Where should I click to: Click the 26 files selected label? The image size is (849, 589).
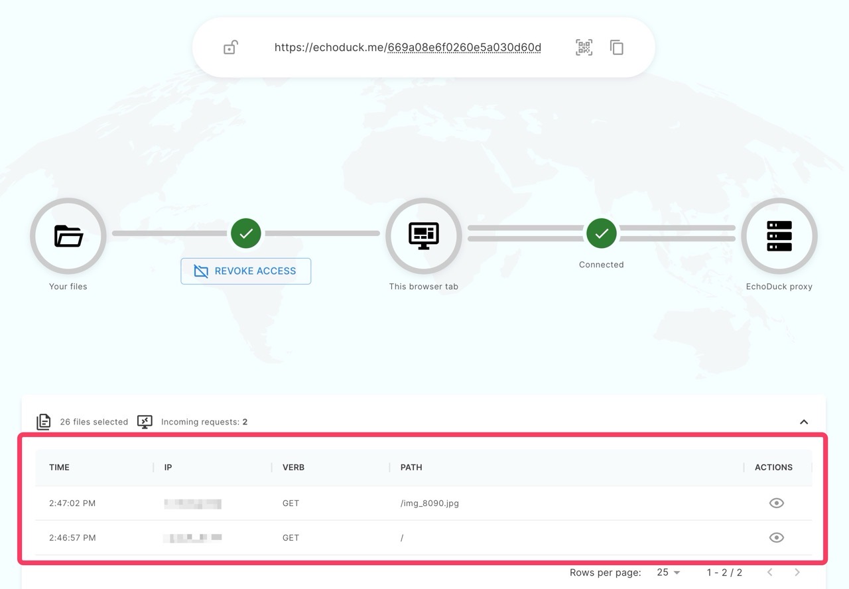coord(94,422)
